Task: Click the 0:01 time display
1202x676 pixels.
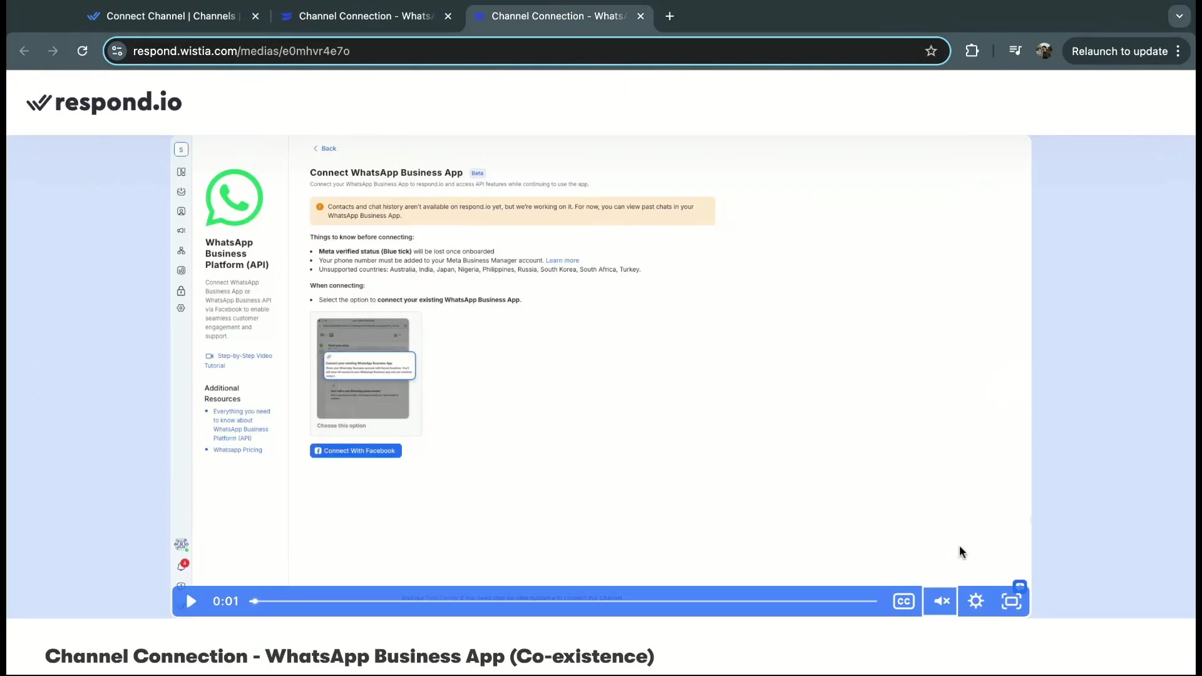Action: point(225,602)
